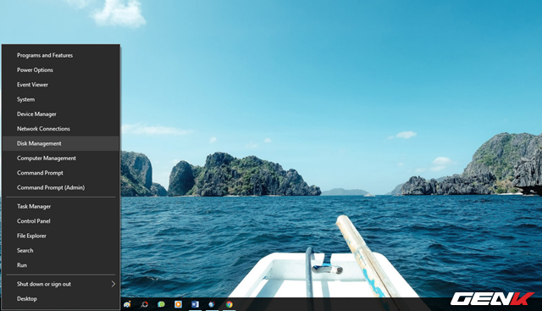Viewport: 542px width, 311px height.
Task: Open Control Panel
Action: point(61,221)
